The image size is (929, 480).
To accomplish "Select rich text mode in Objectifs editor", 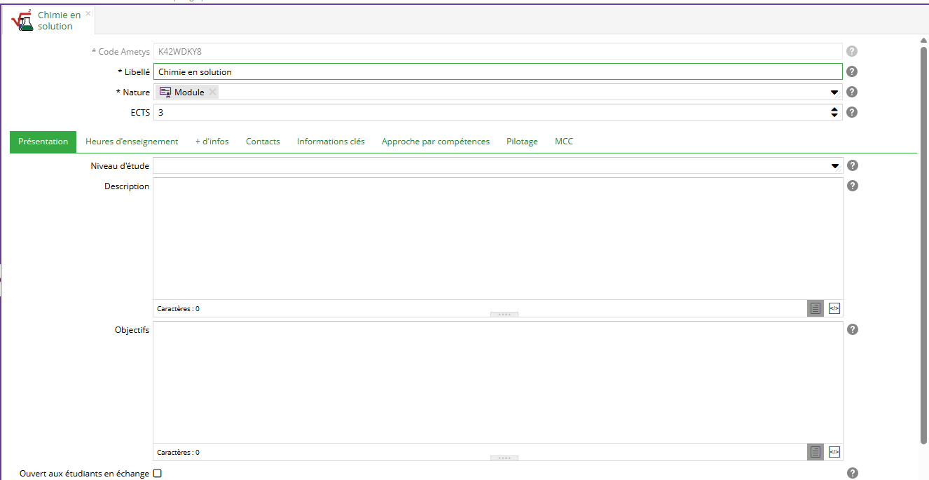I will coord(815,452).
